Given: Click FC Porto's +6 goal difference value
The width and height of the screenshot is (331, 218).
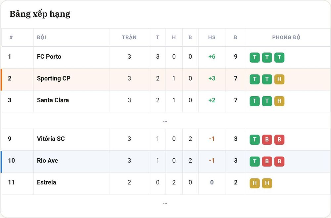Looking at the screenshot, I should click(212, 57).
